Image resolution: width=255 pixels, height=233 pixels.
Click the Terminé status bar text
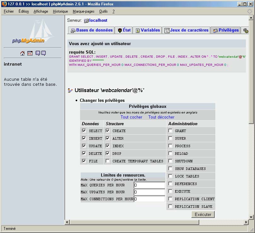9,229
